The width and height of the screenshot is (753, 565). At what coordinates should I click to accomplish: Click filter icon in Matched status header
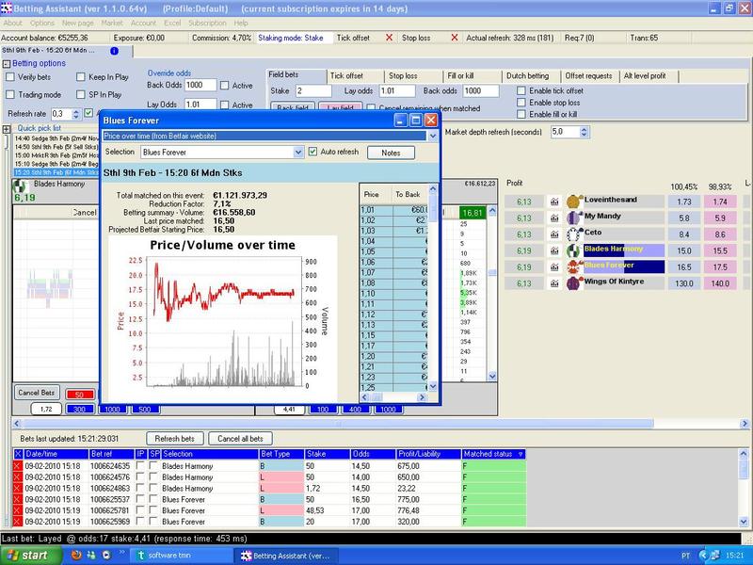click(521, 454)
